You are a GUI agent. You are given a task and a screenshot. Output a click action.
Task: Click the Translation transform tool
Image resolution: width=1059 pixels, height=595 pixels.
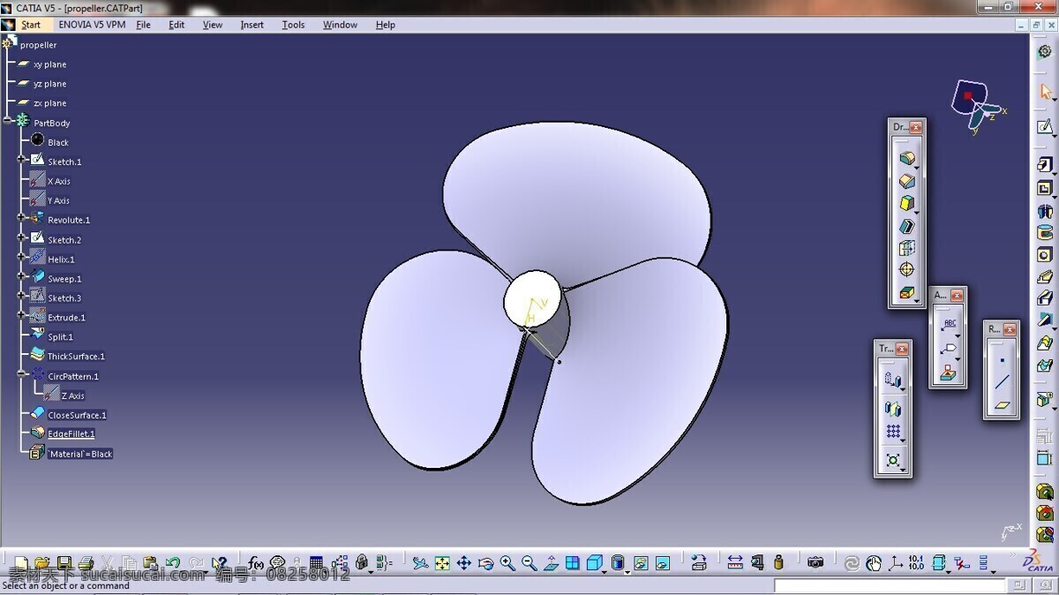(891, 381)
